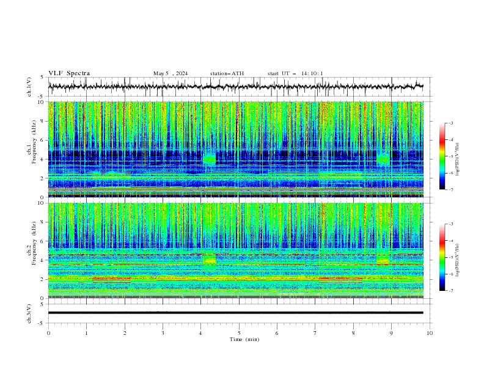484x374 pixels.
Task: Click the ch.2 red 2 kHz band near 1.5 minutes
Action: coord(111,279)
